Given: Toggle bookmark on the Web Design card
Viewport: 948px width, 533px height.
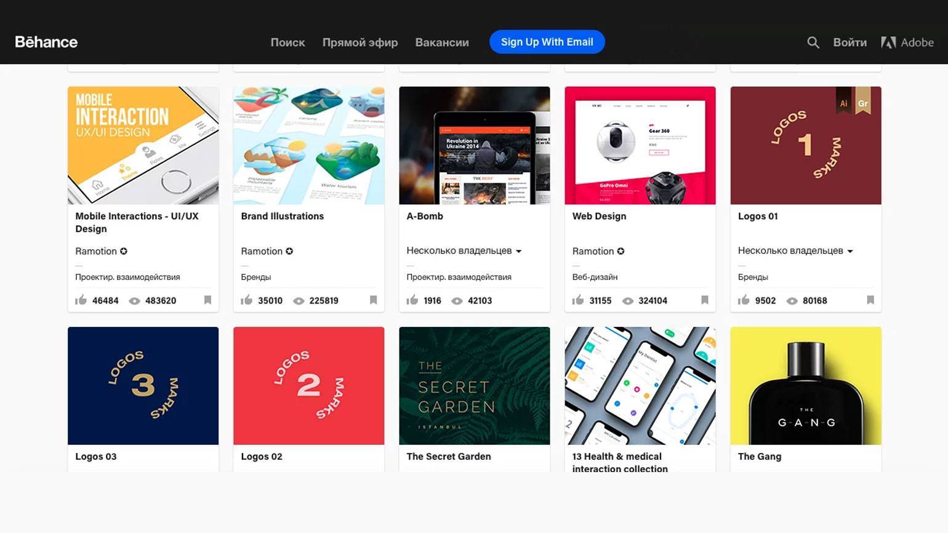Looking at the screenshot, I should (705, 300).
